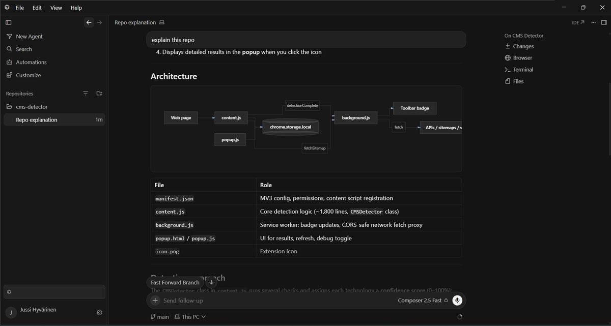Click background.js in the file table
The width and height of the screenshot is (611, 326).
click(x=174, y=225)
